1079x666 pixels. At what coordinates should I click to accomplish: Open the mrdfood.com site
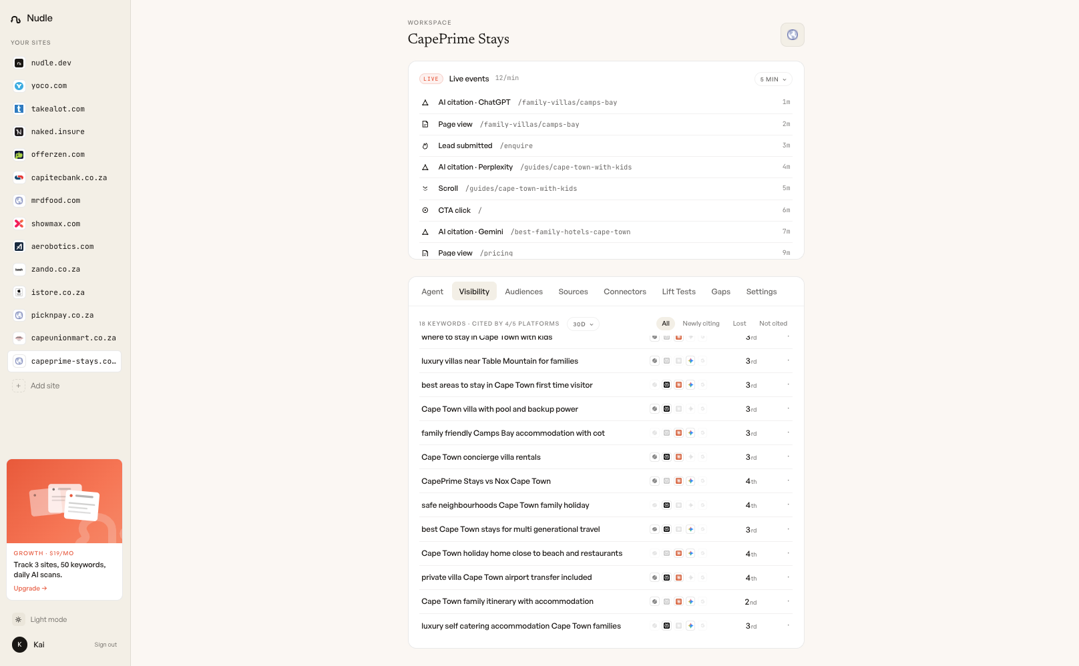[64, 200]
